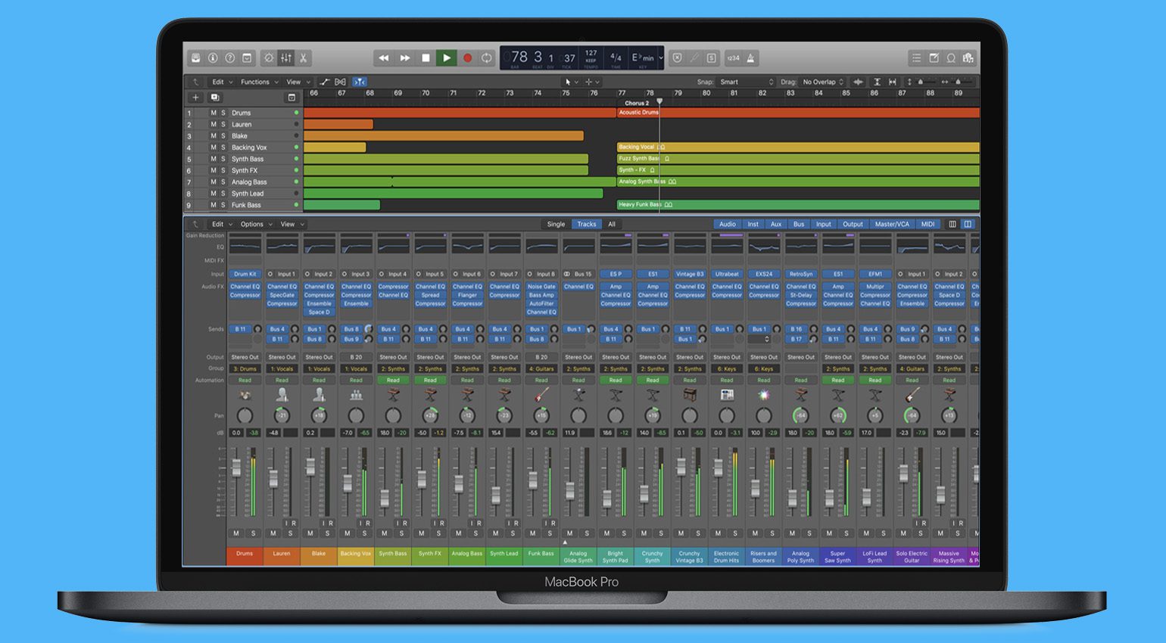Toggle the Metronome click button

click(750, 58)
